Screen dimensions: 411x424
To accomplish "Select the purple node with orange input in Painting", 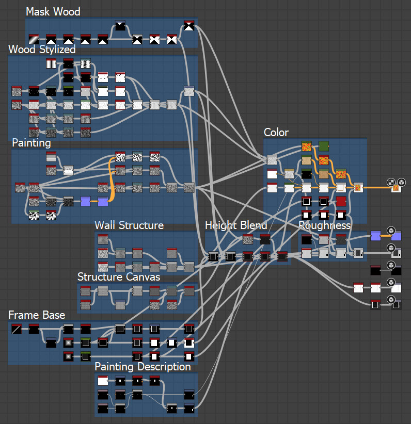I will point(103,202).
